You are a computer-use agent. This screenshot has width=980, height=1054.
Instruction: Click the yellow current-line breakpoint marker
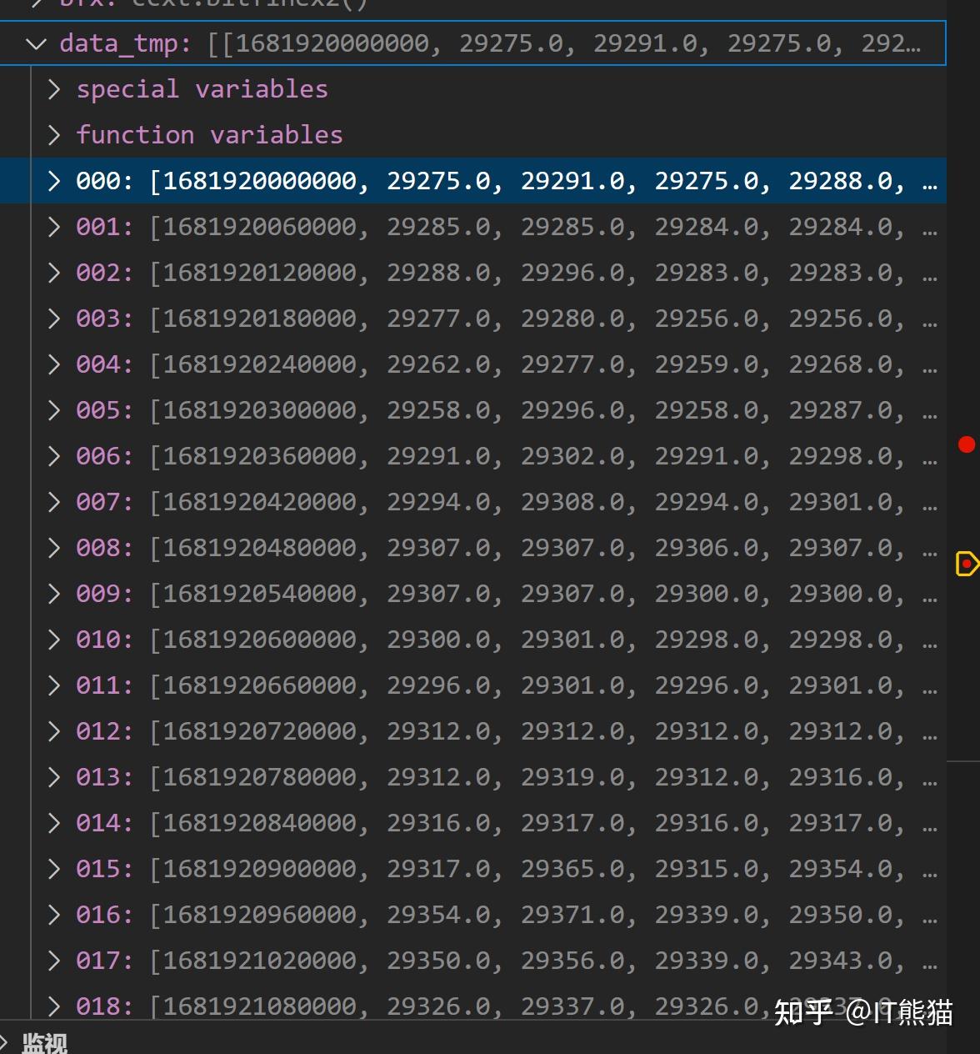966,564
